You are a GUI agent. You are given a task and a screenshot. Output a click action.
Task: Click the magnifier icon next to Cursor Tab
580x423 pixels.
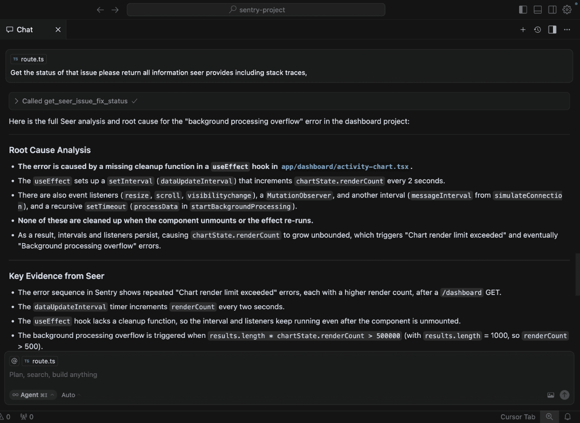pyautogui.click(x=549, y=417)
